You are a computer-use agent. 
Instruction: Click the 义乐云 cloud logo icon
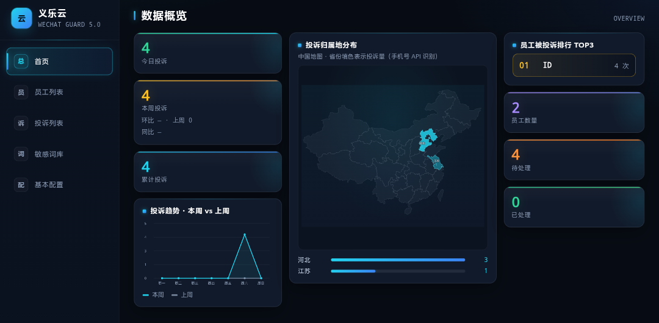(x=21, y=18)
